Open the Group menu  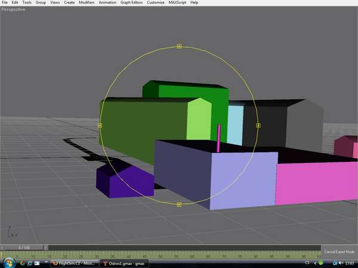coord(41,2)
